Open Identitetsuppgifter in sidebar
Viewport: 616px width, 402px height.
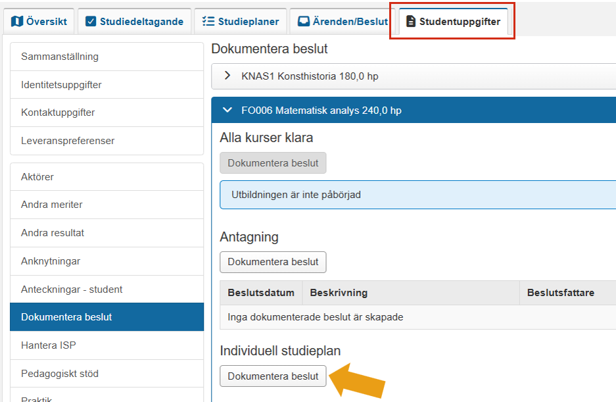tap(107, 85)
